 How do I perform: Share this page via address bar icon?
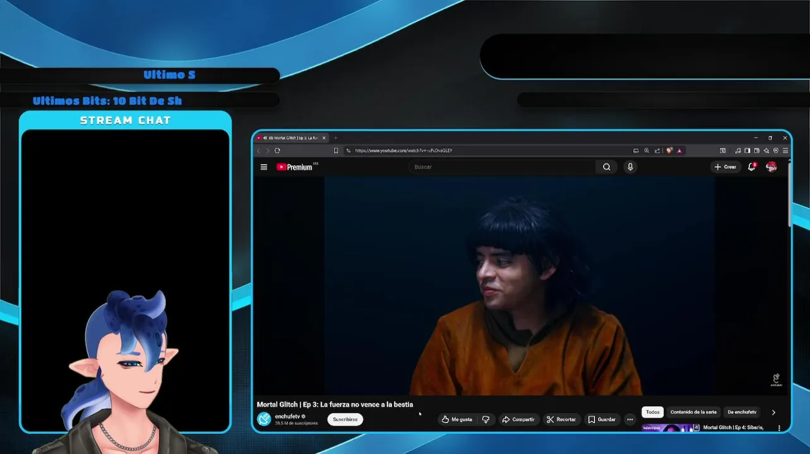click(x=657, y=151)
